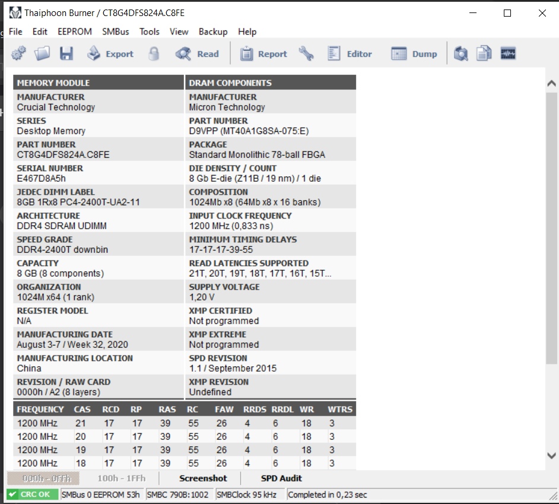The width and height of the screenshot is (559, 504).
Task: Open the View menu
Action: pos(179,31)
